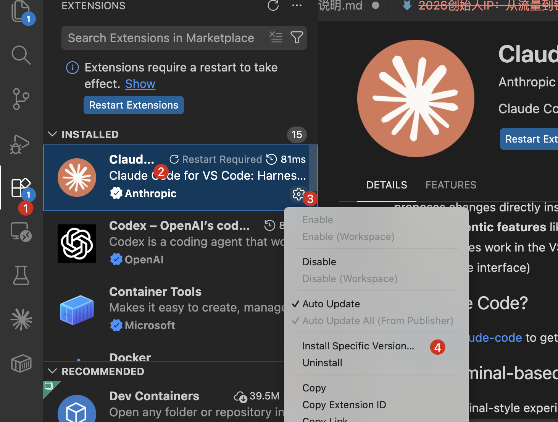Click the activation time clock icon showing 81ms

[x=271, y=159]
